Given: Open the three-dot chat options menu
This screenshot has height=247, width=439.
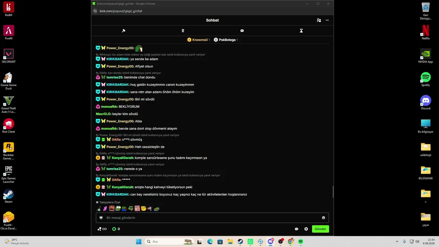Looking at the screenshot, I should pyautogui.click(x=327, y=20).
